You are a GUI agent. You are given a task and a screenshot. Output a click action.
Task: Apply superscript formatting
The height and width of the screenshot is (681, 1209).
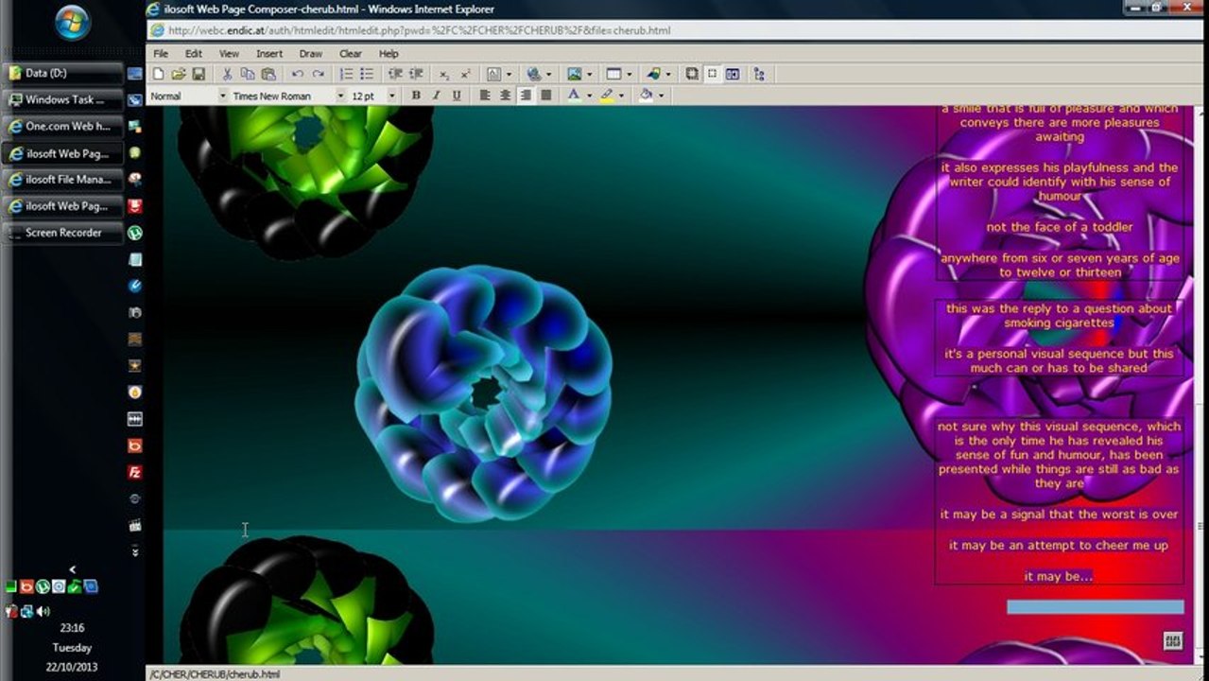[x=465, y=74]
